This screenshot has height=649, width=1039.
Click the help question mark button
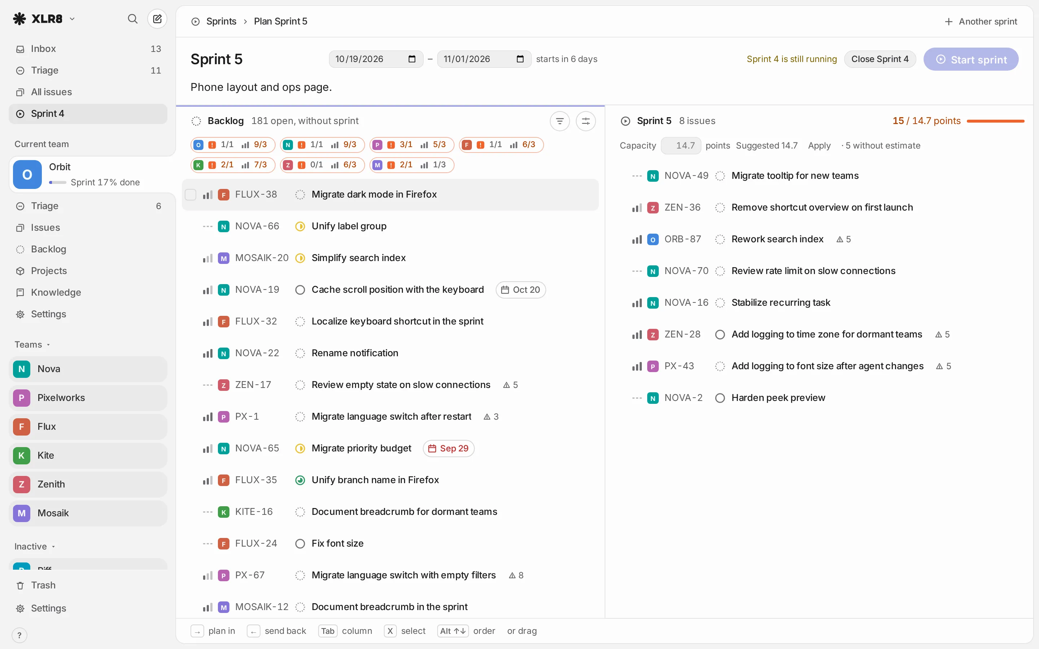point(19,635)
